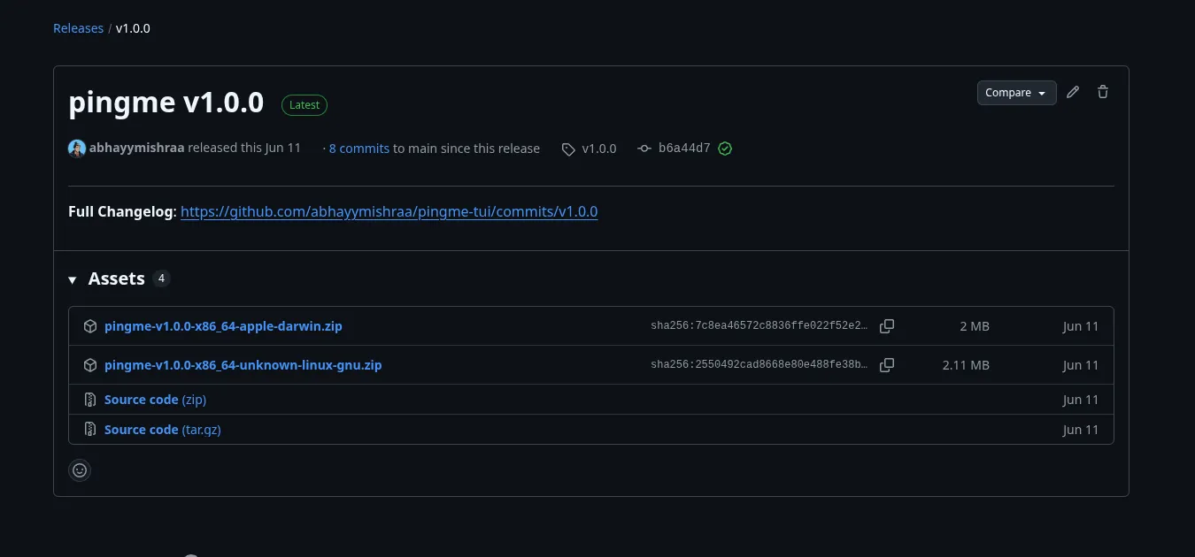
Task: Open abhayymishraa's avatar image
Action: coord(77,149)
